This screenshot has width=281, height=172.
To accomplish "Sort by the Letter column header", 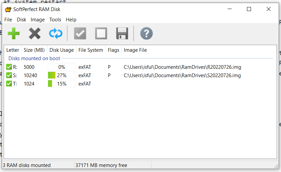I will point(13,50).
